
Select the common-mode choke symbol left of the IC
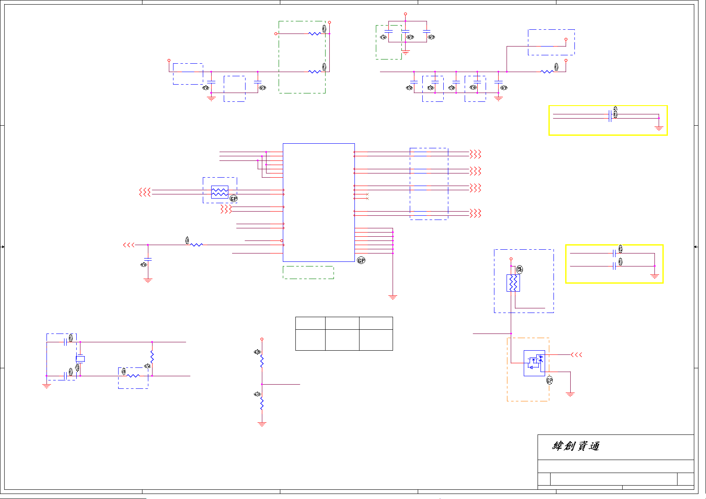coord(220,192)
